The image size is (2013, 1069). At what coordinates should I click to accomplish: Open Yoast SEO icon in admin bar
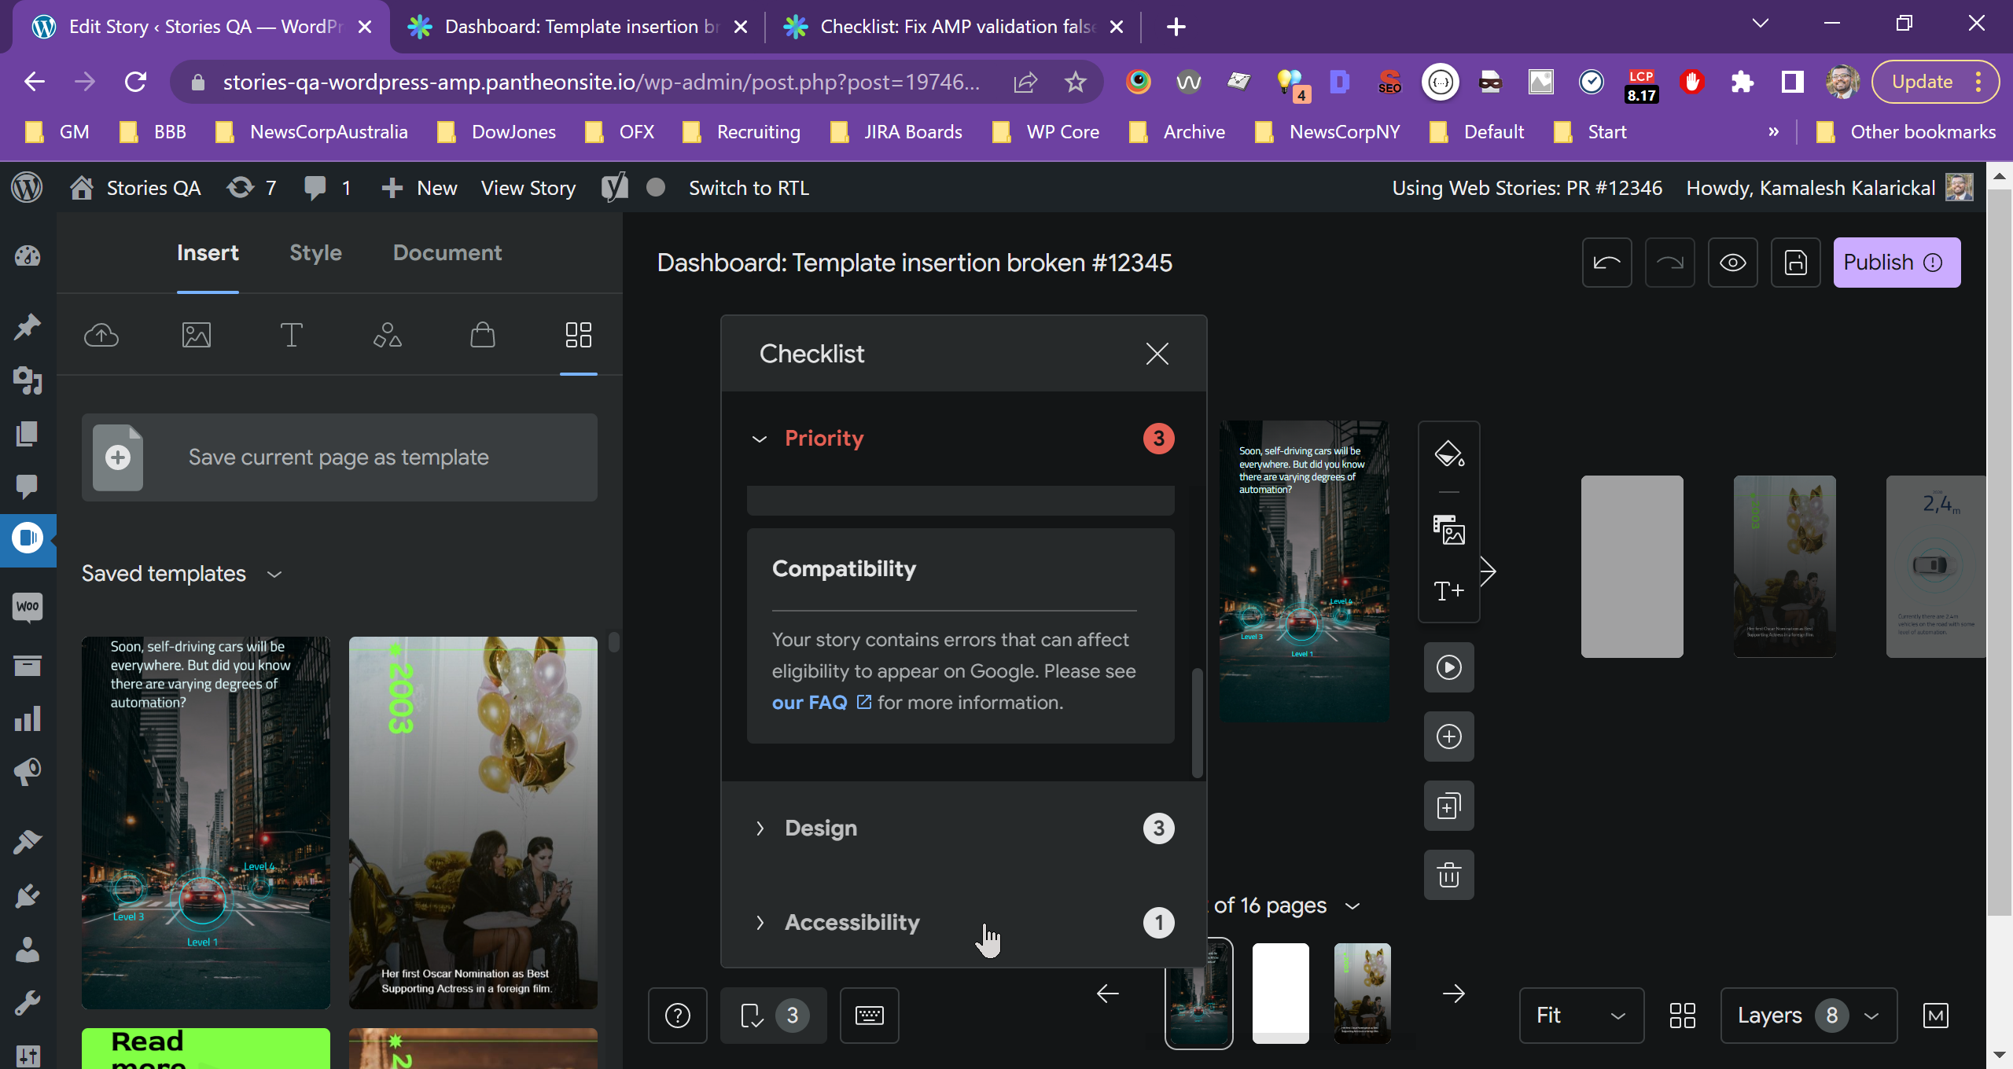pyautogui.click(x=614, y=188)
